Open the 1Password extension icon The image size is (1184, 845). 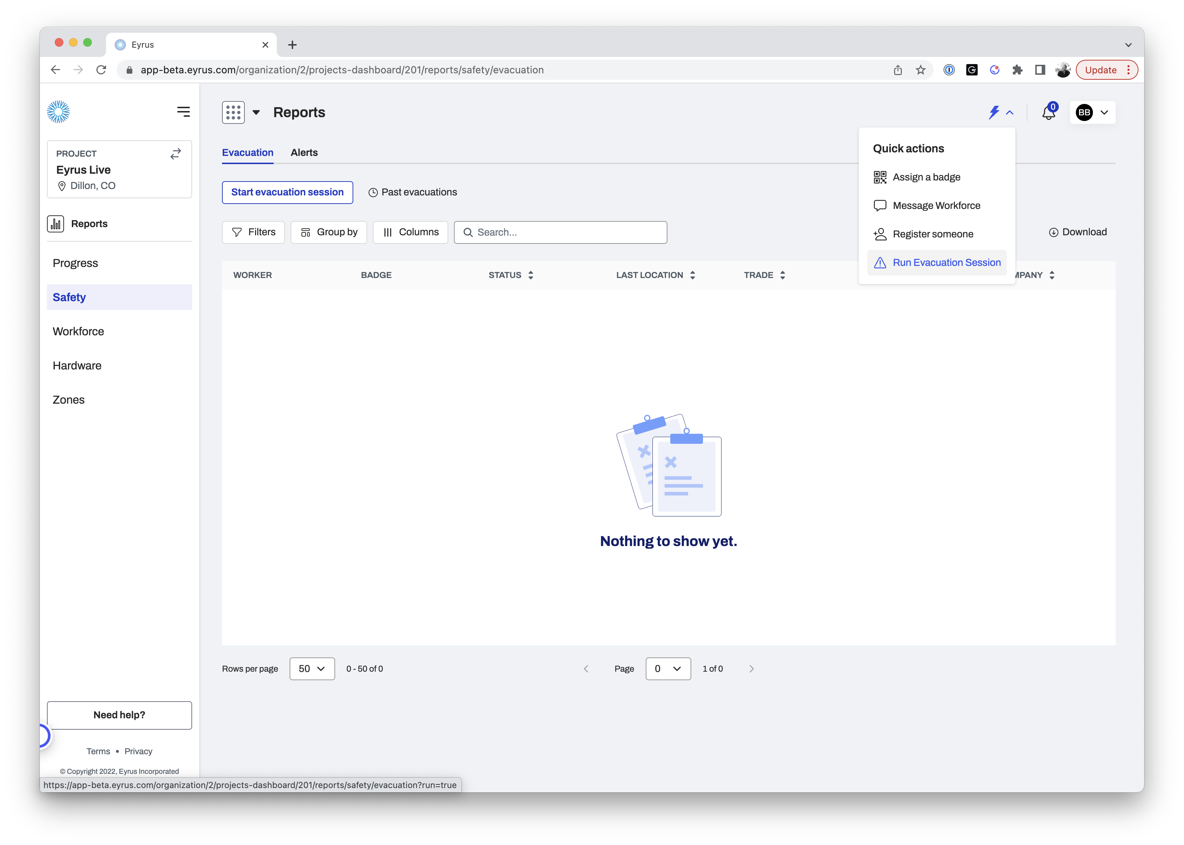949,70
